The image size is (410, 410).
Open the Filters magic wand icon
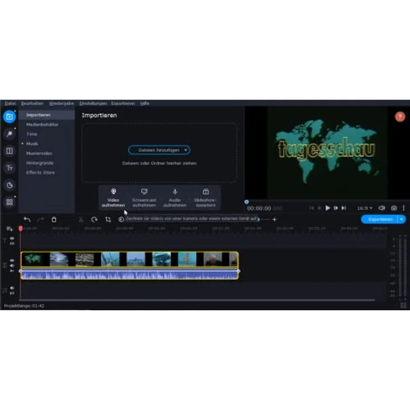(9, 134)
